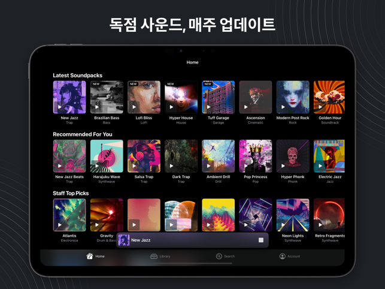Play the Pop Princess preview
The image size is (385, 289).
[245, 166]
